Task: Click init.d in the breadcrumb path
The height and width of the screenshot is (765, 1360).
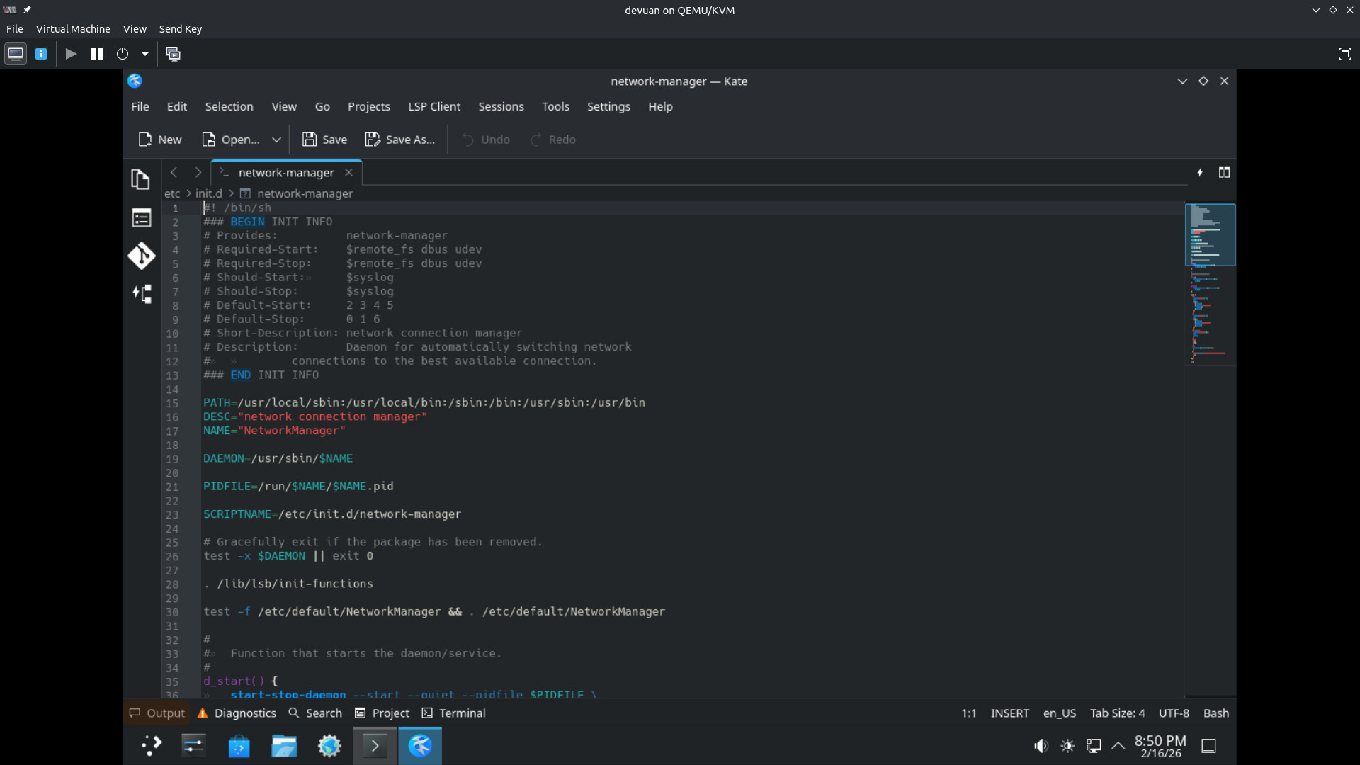Action: coord(208,193)
